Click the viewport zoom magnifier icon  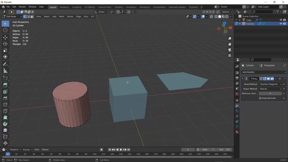(x=229, y=38)
